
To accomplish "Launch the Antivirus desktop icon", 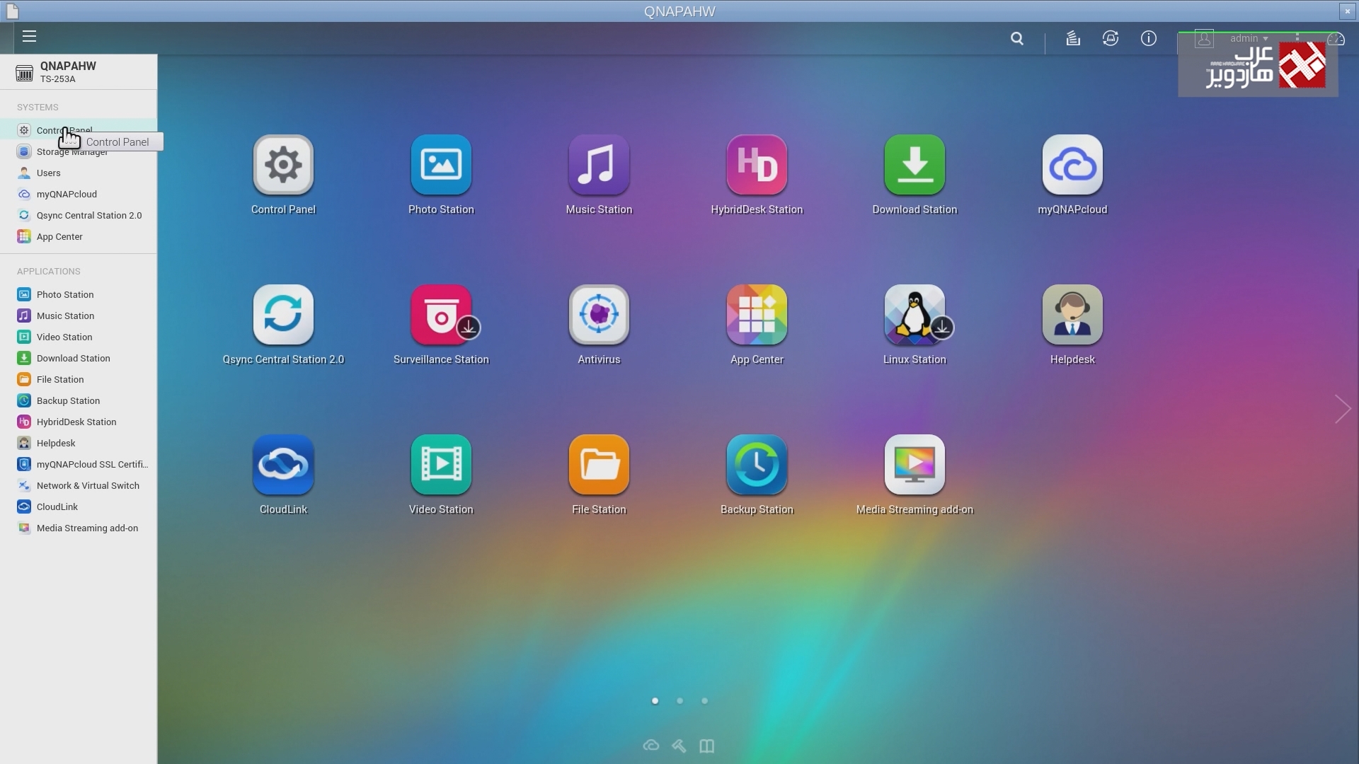I will point(599,315).
